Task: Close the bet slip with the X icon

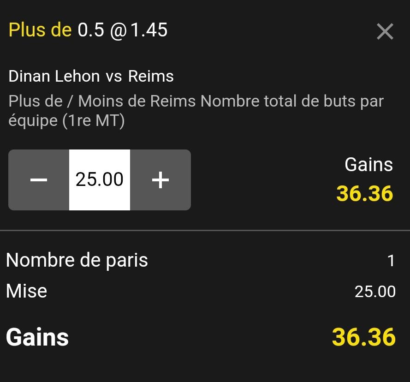Action: (385, 32)
